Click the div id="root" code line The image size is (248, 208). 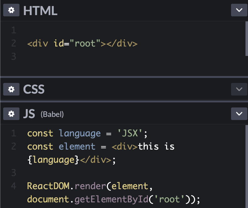click(x=82, y=43)
